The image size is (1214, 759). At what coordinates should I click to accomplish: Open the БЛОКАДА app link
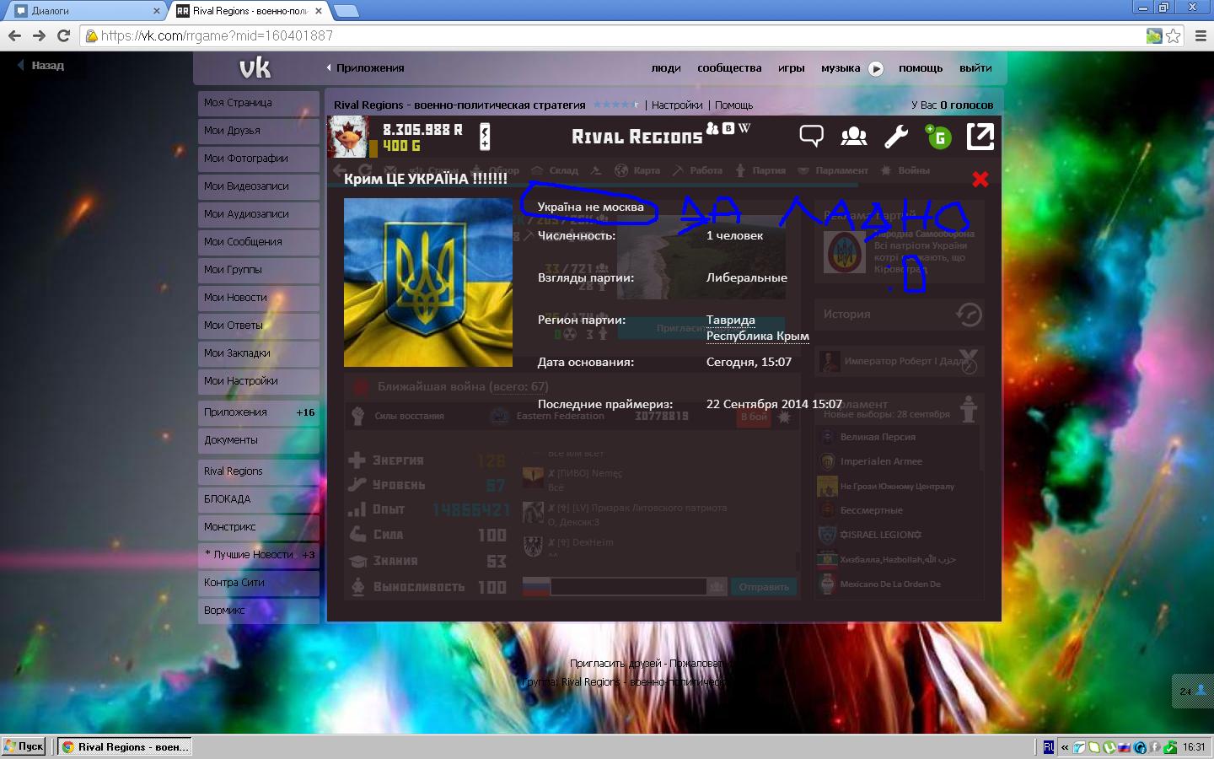[259, 499]
